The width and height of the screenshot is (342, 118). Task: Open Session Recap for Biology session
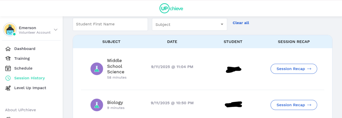(x=294, y=105)
